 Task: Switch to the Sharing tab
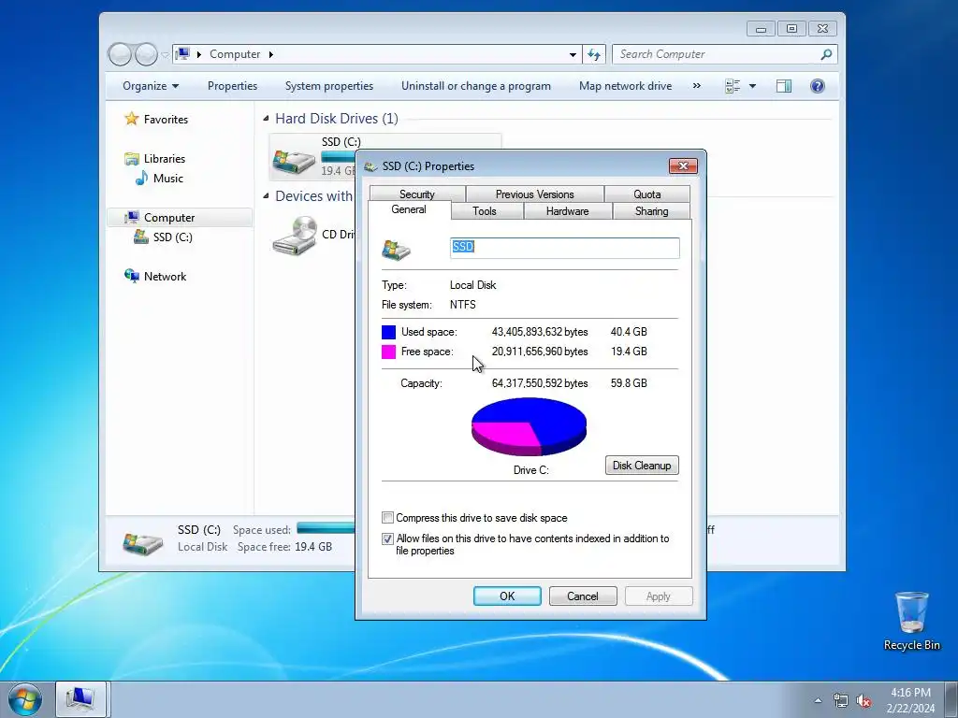point(651,211)
